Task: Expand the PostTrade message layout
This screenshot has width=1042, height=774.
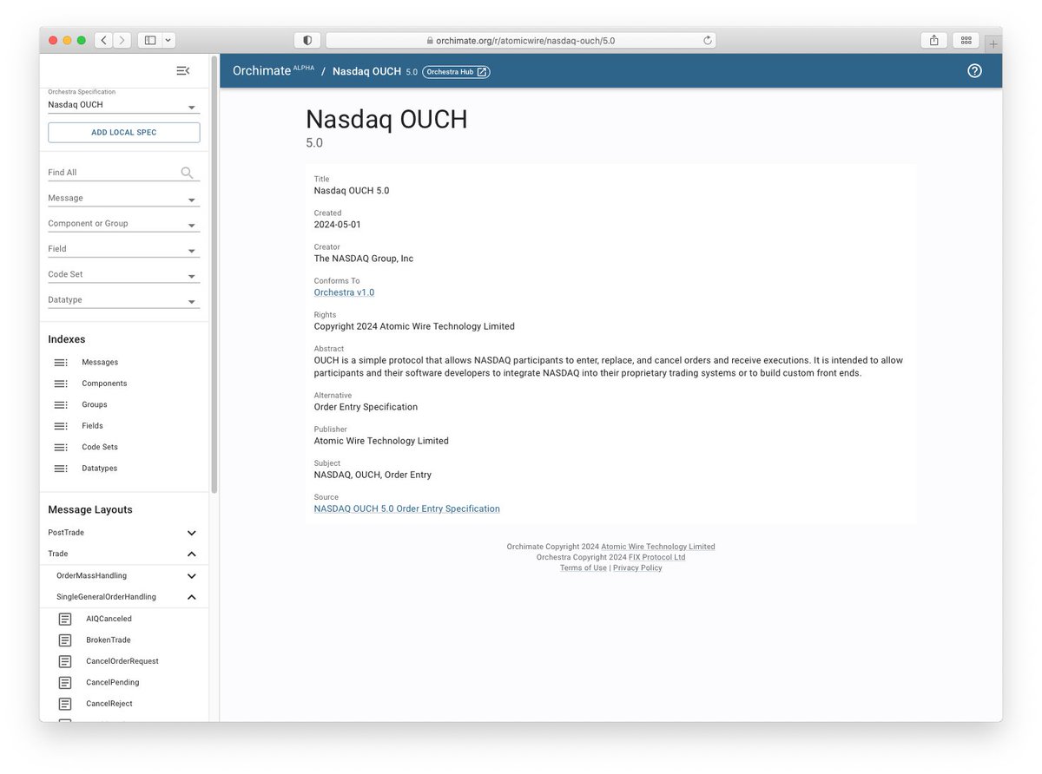Action: point(192,533)
